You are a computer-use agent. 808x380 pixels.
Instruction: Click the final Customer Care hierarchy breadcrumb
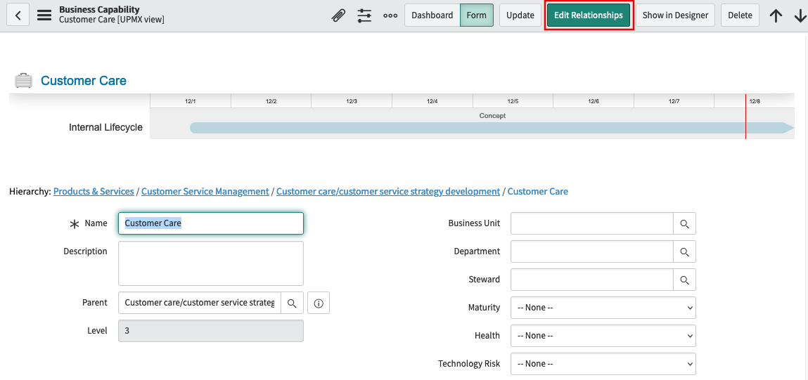coord(537,192)
